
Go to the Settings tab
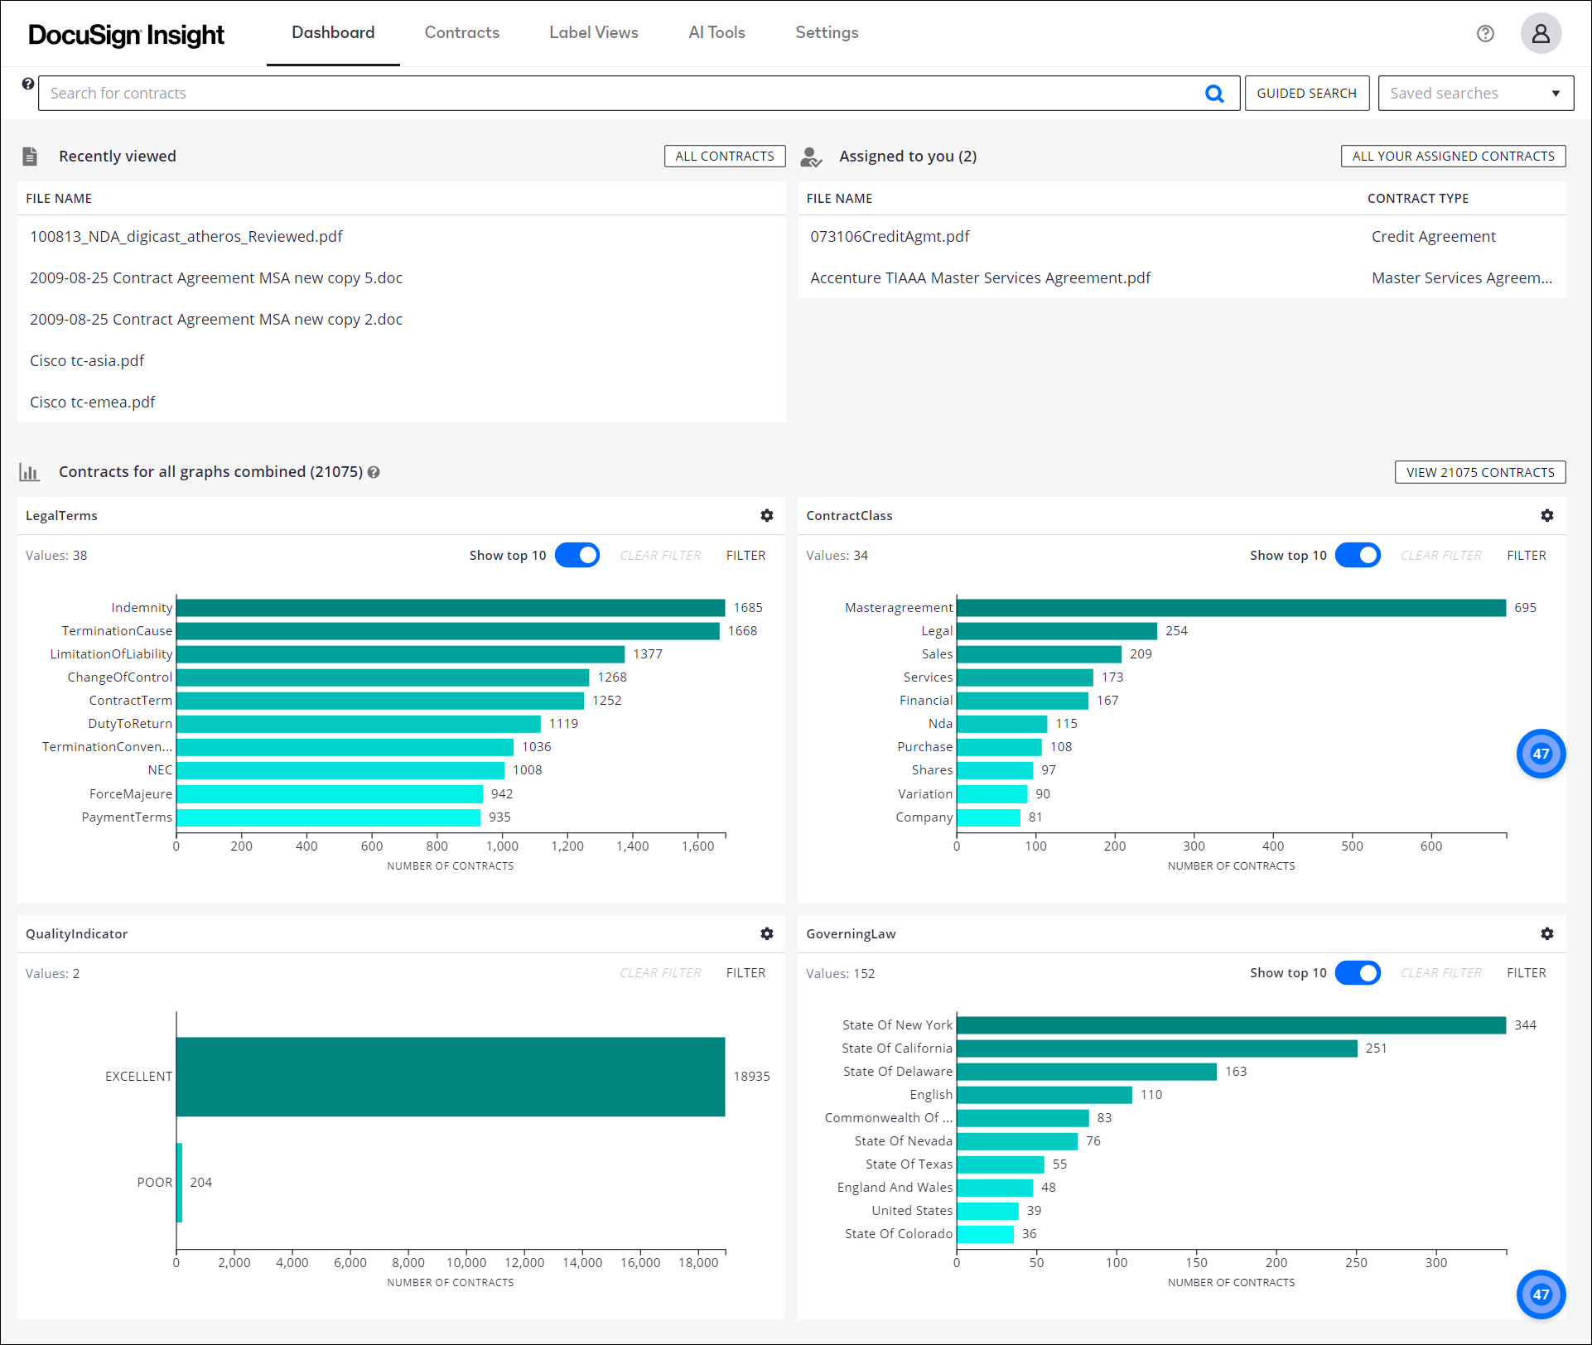coord(827,32)
